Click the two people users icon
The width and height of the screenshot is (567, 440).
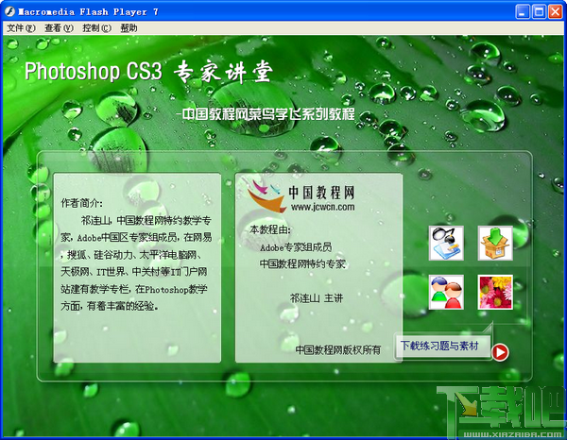pyautogui.click(x=446, y=293)
